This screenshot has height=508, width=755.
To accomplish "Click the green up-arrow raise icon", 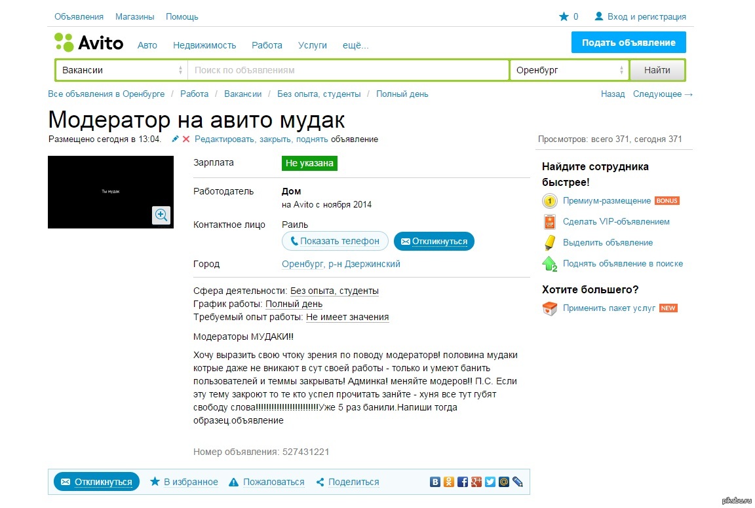I will [x=549, y=264].
